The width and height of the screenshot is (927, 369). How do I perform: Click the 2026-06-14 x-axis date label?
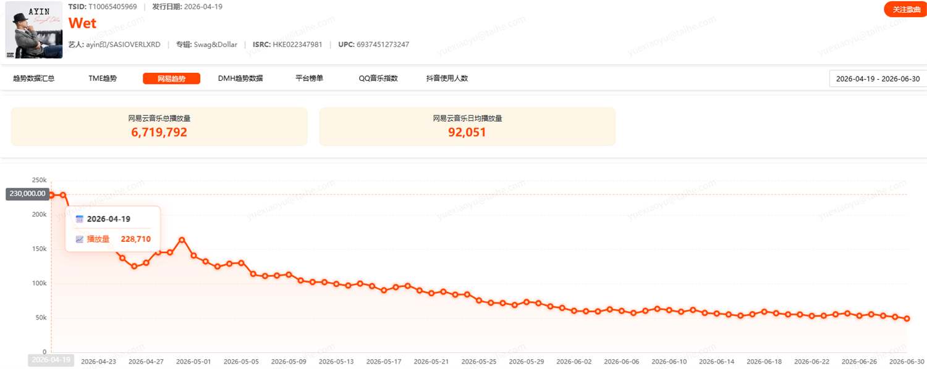[716, 362]
